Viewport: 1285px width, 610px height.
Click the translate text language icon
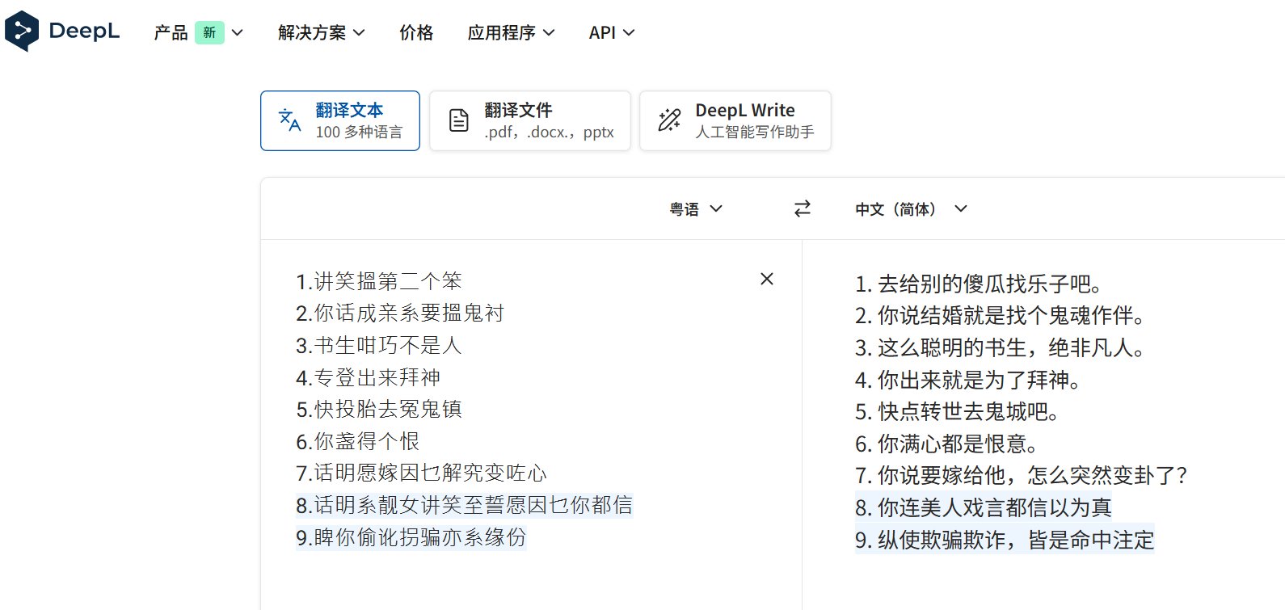pos(289,120)
